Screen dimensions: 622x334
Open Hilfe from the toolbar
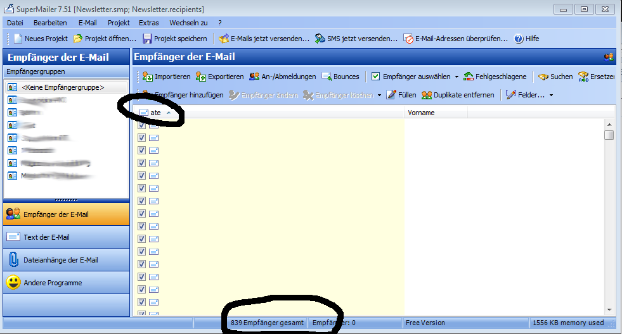click(526, 39)
